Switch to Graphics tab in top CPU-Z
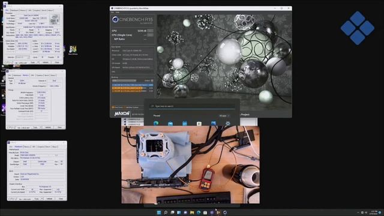The height and width of the screenshot is (216, 384). (37, 11)
